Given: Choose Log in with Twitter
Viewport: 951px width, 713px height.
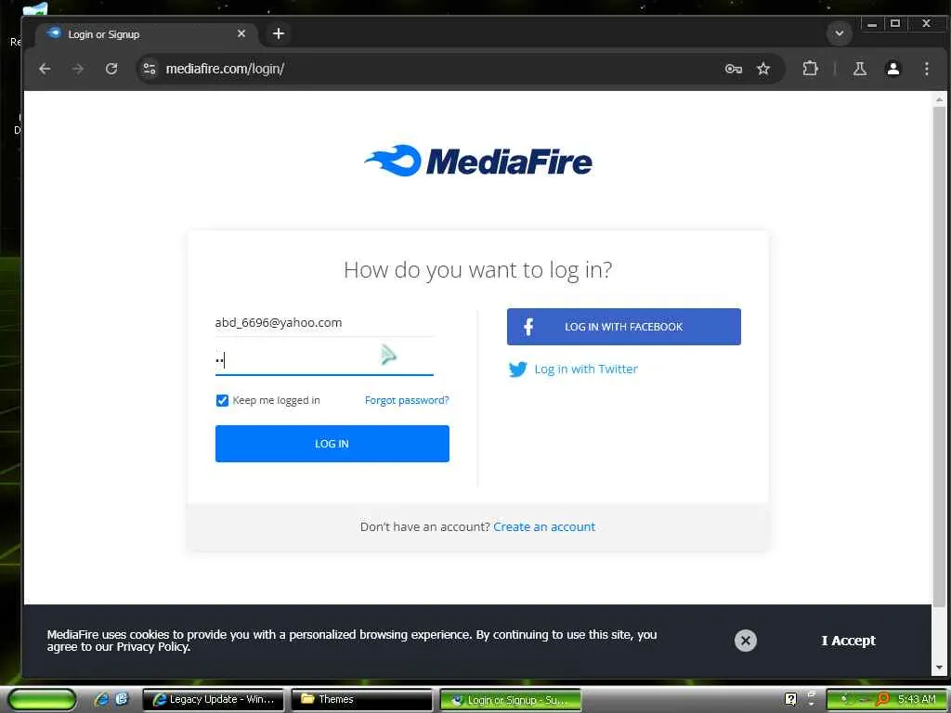Looking at the screenshot, I should (586, 369).
